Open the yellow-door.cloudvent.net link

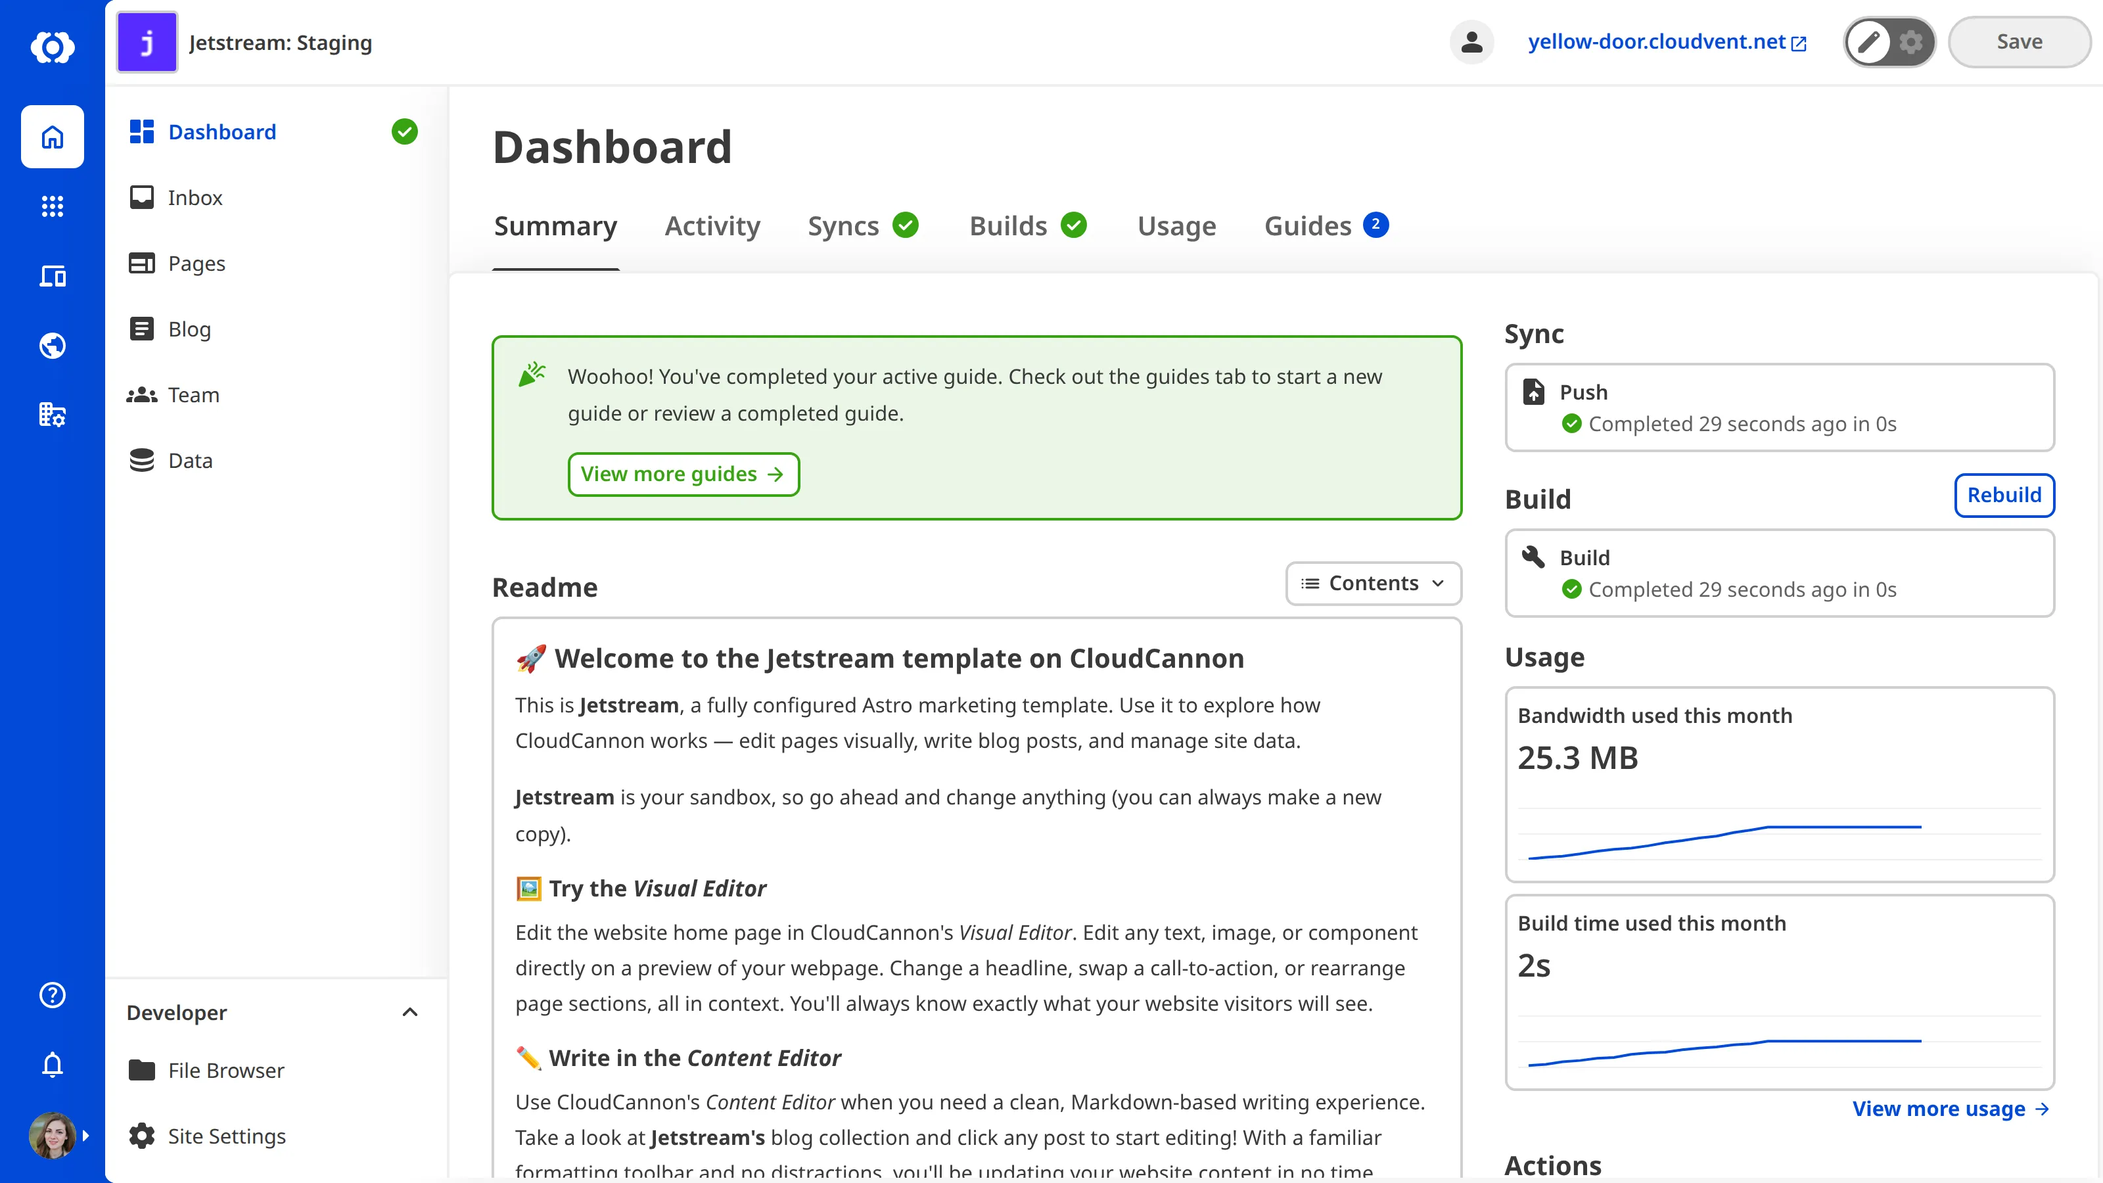coord(1667,41)
